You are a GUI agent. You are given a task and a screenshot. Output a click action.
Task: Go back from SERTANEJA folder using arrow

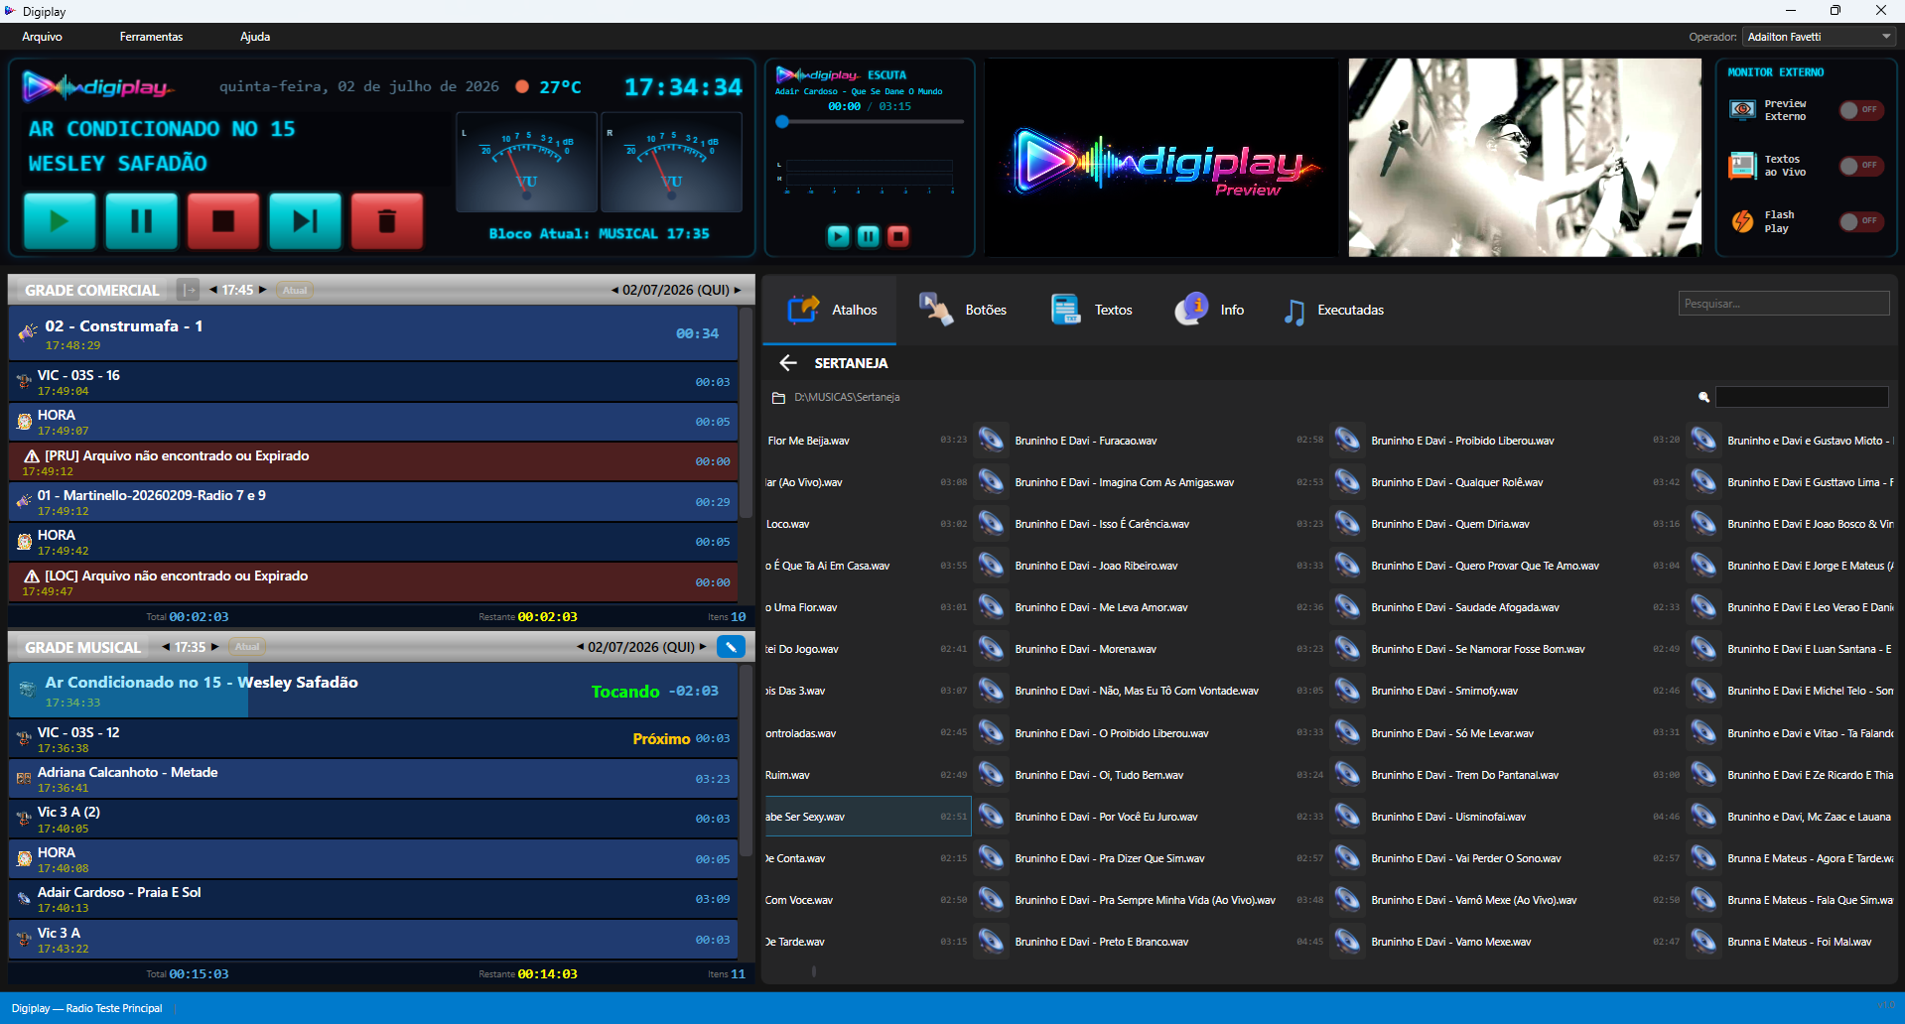788,363
